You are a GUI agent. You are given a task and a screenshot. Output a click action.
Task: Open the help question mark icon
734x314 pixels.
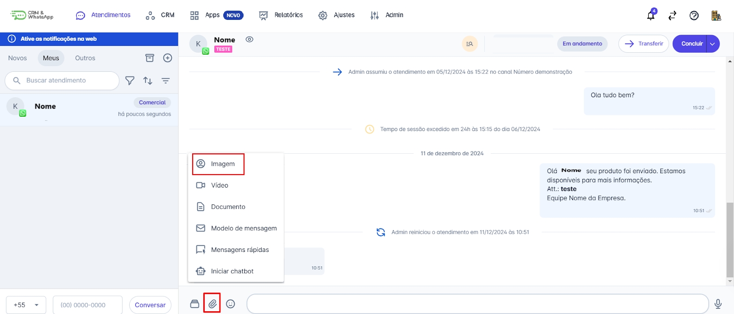pyautogui.click(x=694, y=15)
